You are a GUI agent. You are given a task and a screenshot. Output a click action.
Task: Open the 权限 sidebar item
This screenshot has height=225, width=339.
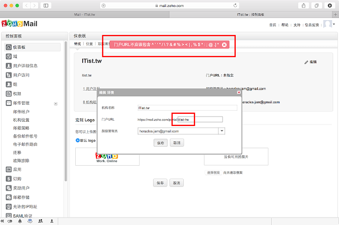14,94
